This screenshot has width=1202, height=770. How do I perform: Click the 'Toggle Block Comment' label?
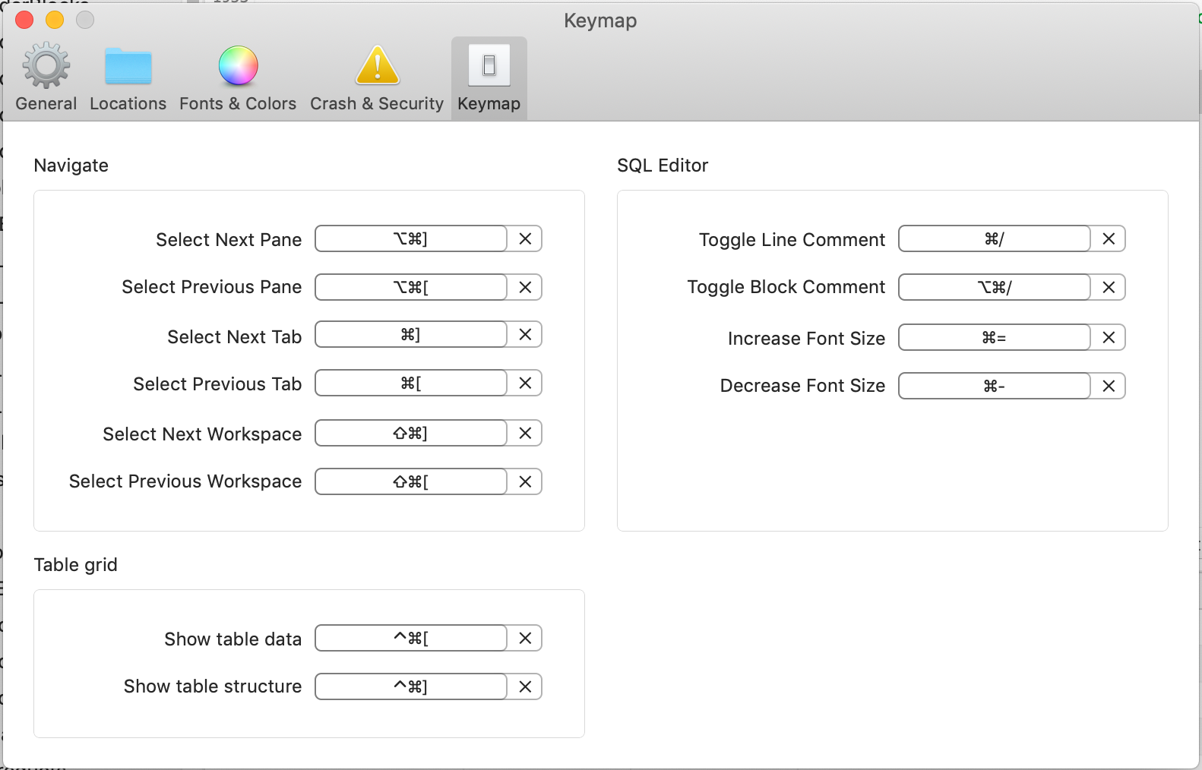click(x=786, y=287)
